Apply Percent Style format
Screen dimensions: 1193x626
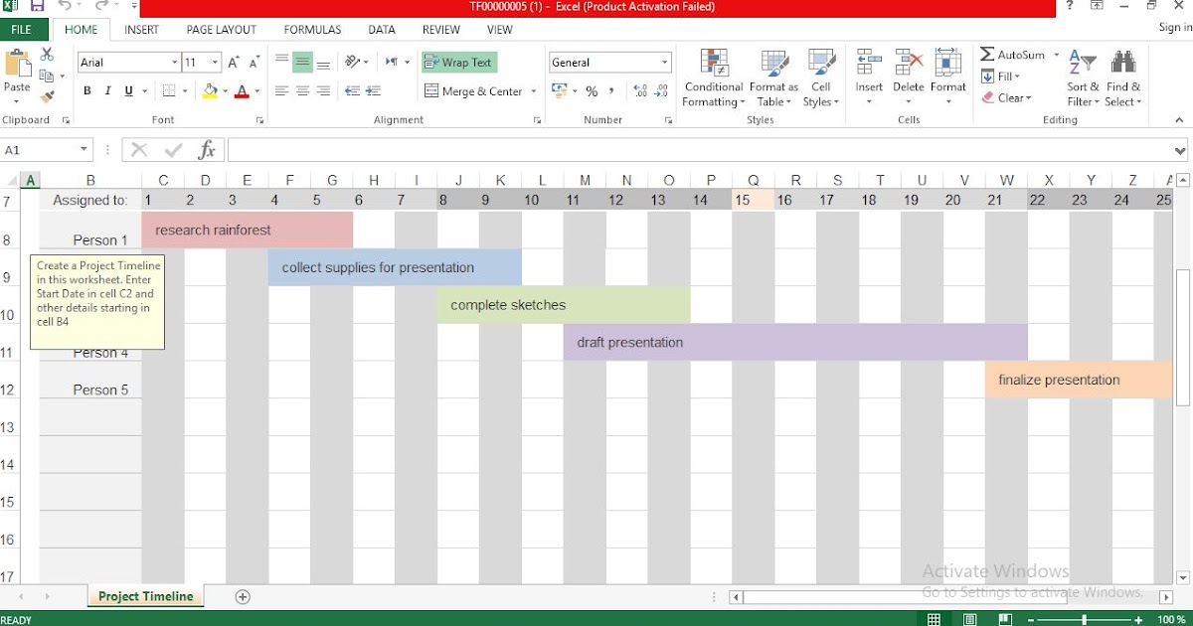pyautogui.click(x=592, y=91)
